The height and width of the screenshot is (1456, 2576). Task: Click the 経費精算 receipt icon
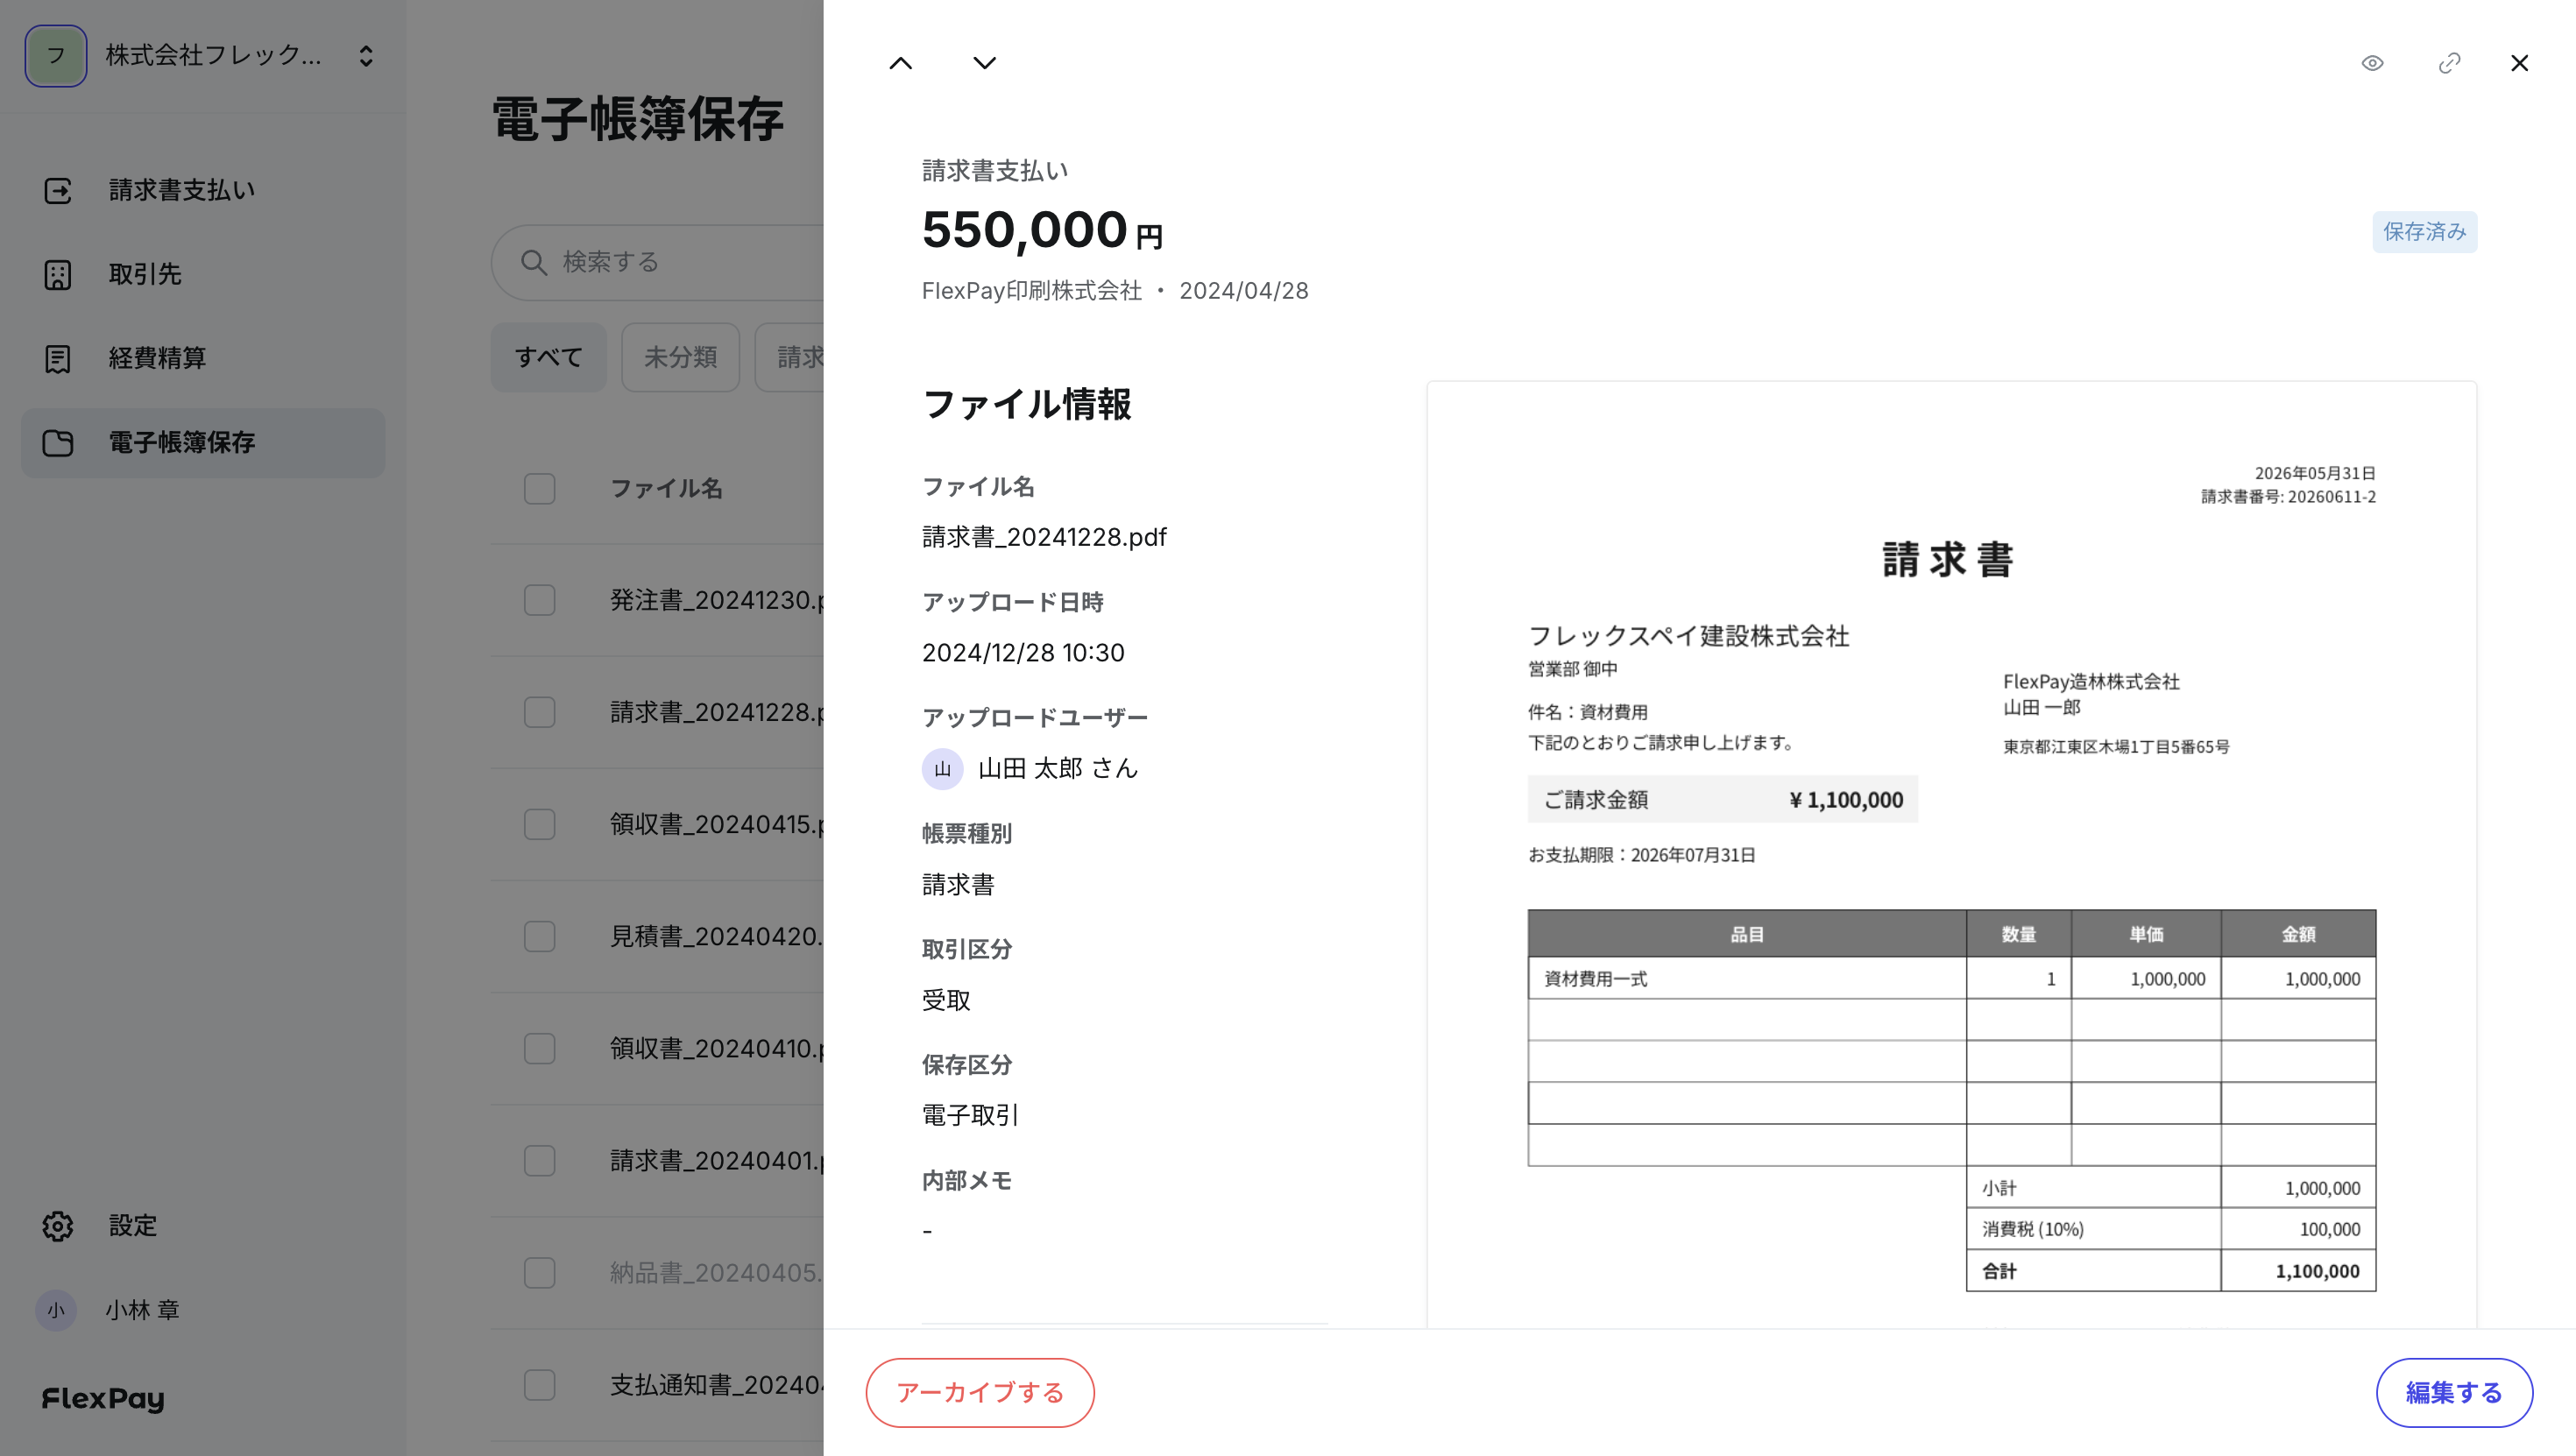pyautogui.click(x=58, y=358)
